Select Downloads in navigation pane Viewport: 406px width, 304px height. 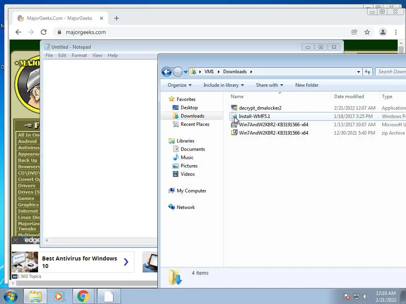pyautogui.click(x=192, y=116)
